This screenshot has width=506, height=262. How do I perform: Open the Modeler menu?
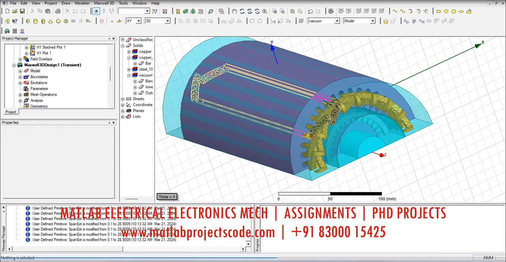82,3
